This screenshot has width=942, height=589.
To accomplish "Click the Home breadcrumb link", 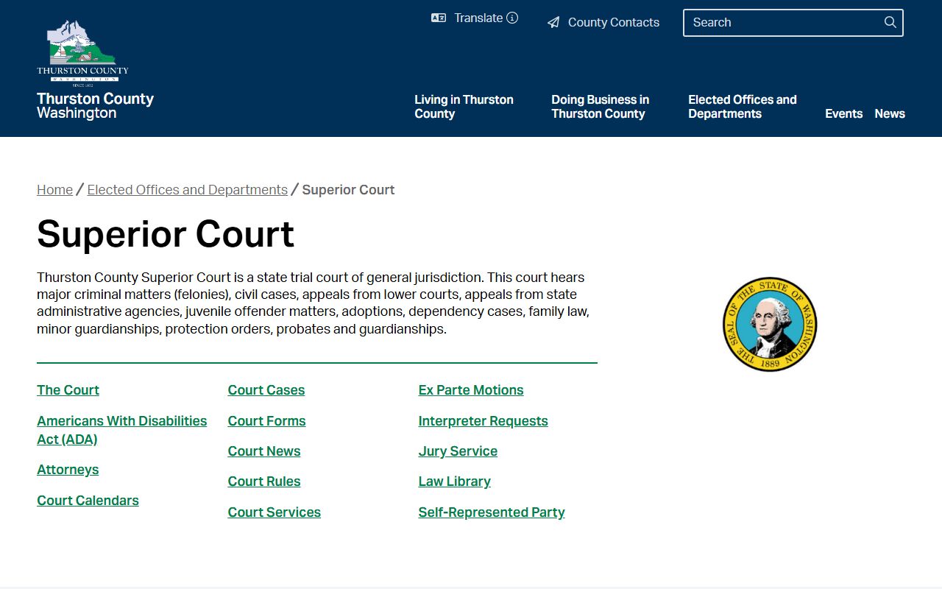I will point(55,190).
